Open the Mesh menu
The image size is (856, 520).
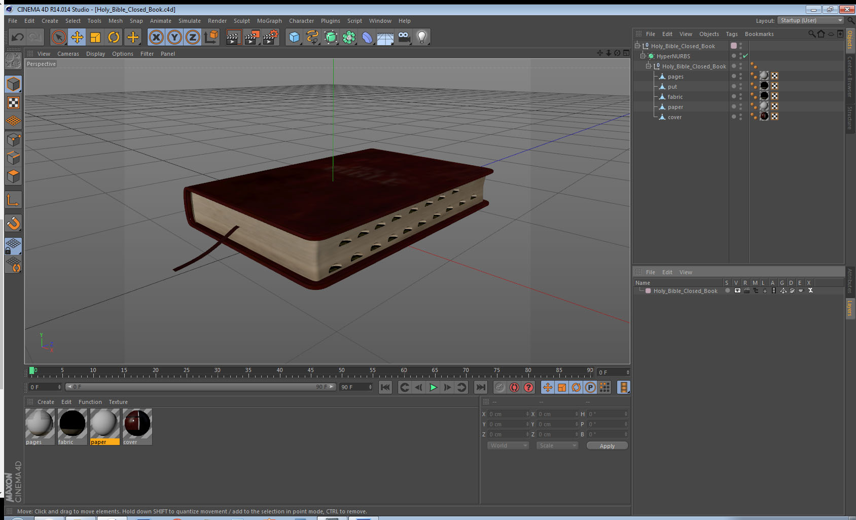pos(115,21)
